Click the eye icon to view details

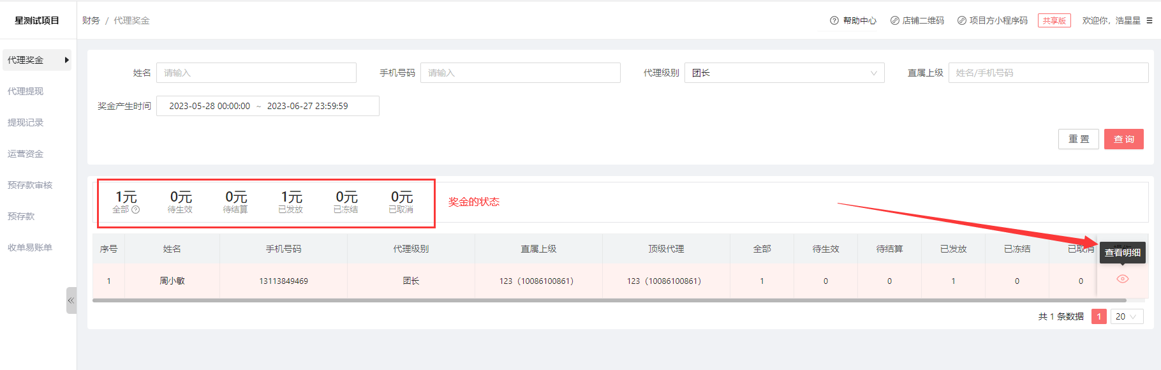click(1123, 279)
